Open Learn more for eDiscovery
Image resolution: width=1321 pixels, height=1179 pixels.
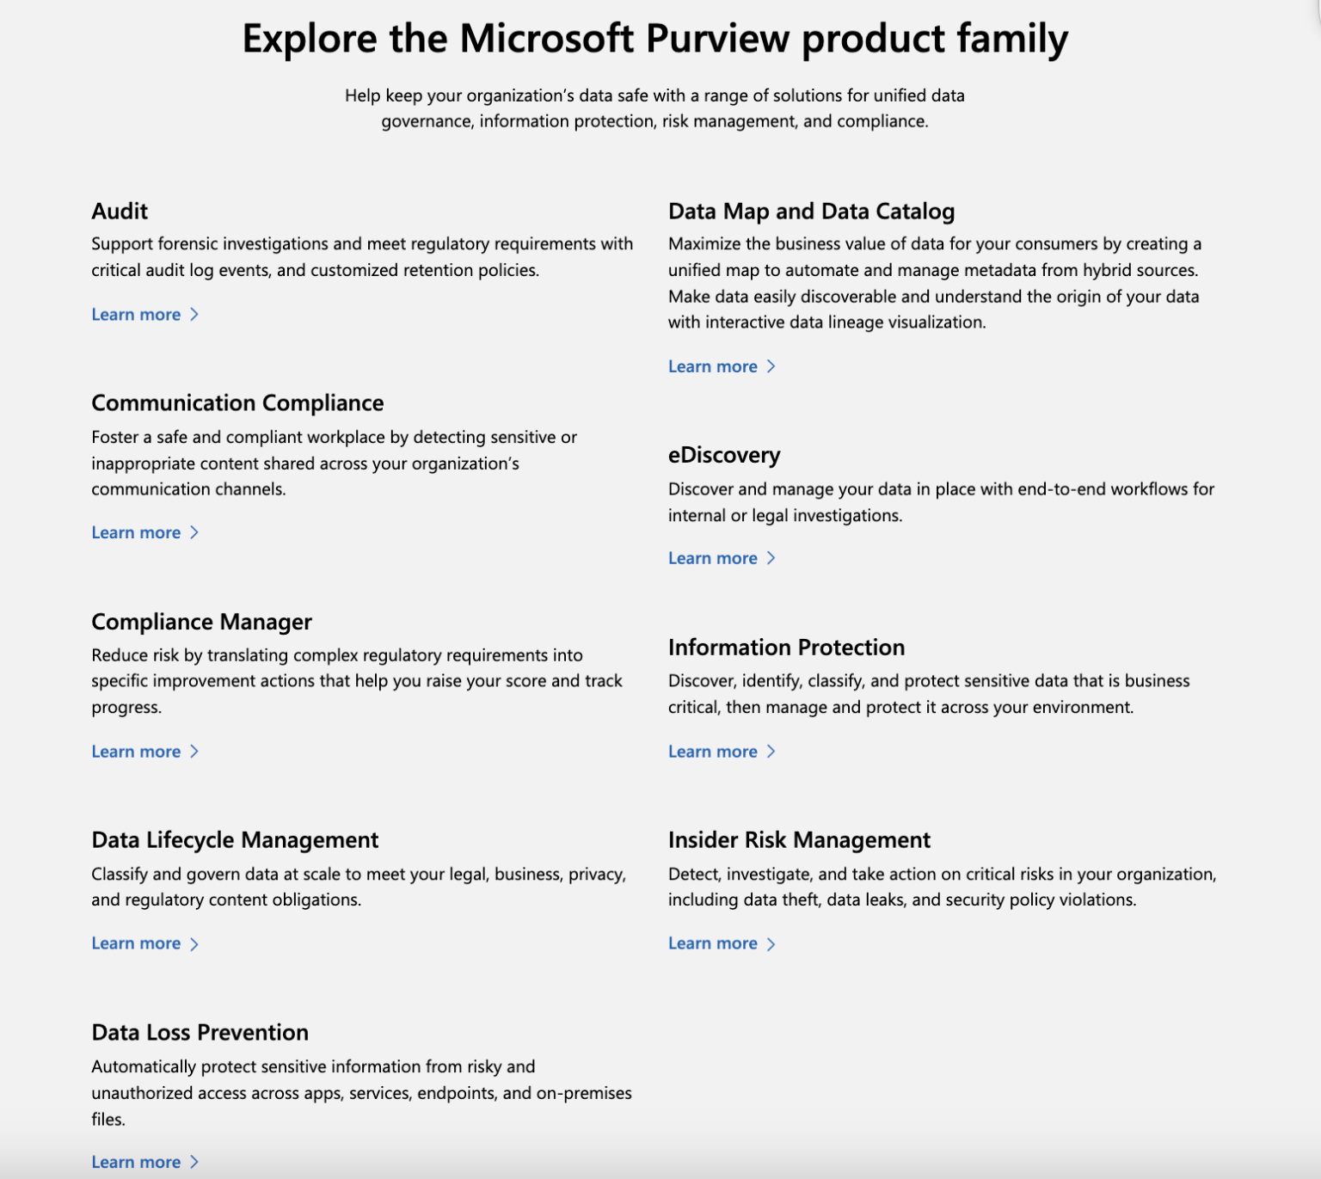pyautogui.click(x=713, y=558)
